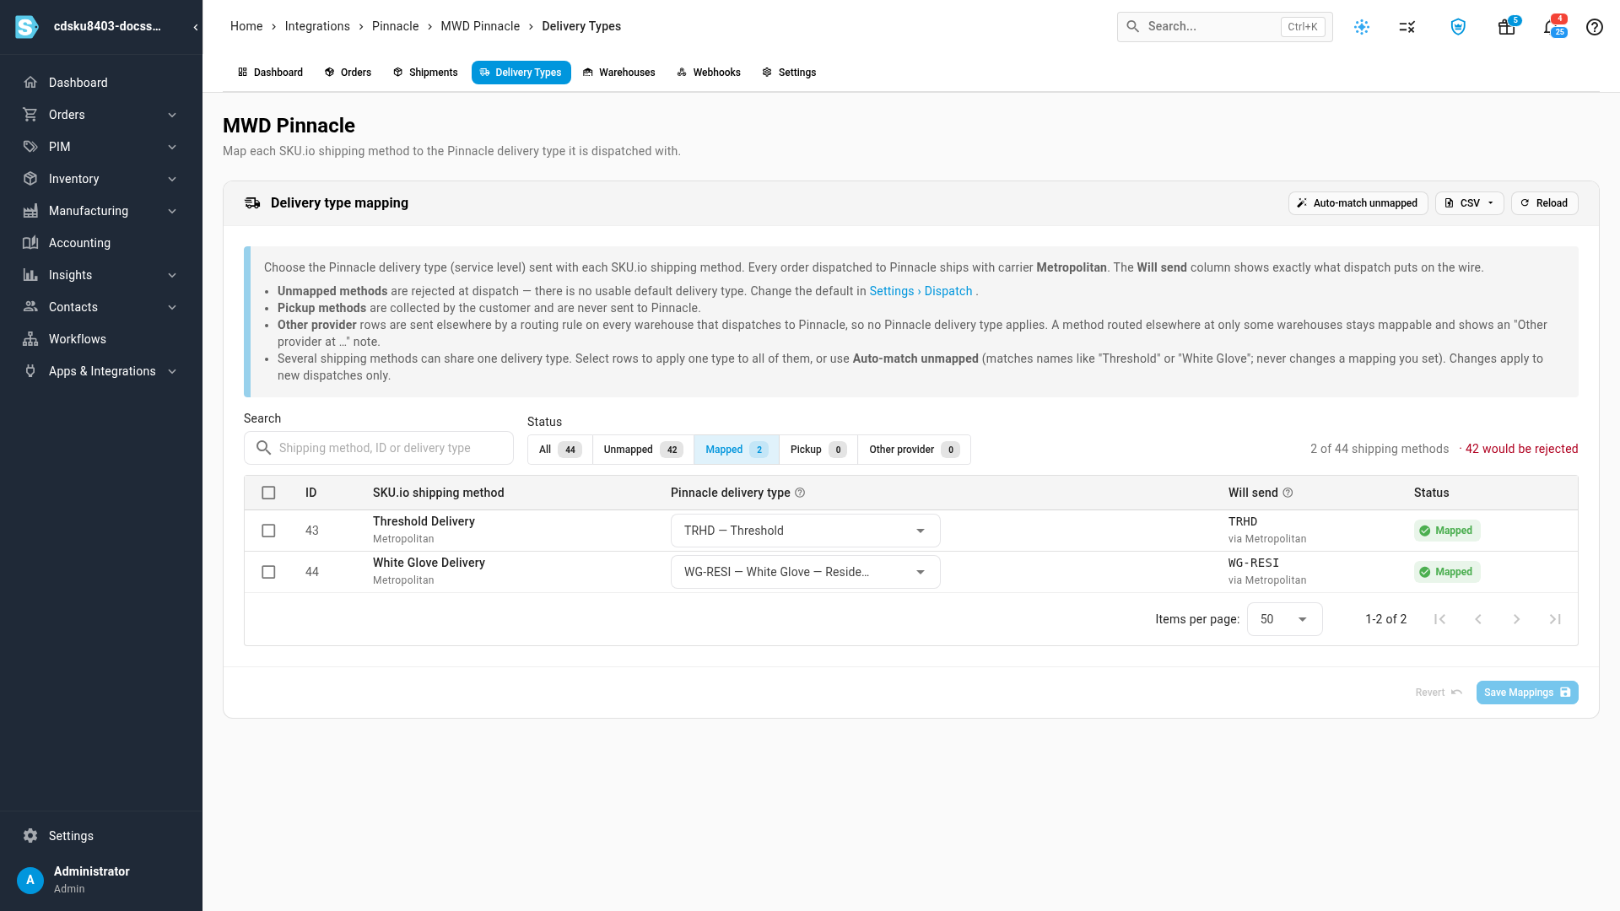Expand the CSV dropdown button
The image size is (1620, 911).
(x=1469, y=203)
